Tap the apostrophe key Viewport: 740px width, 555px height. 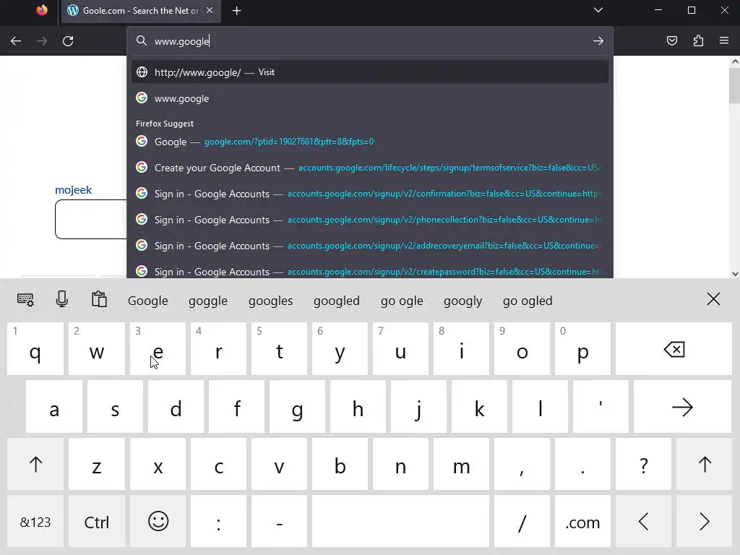coord(601,407)
